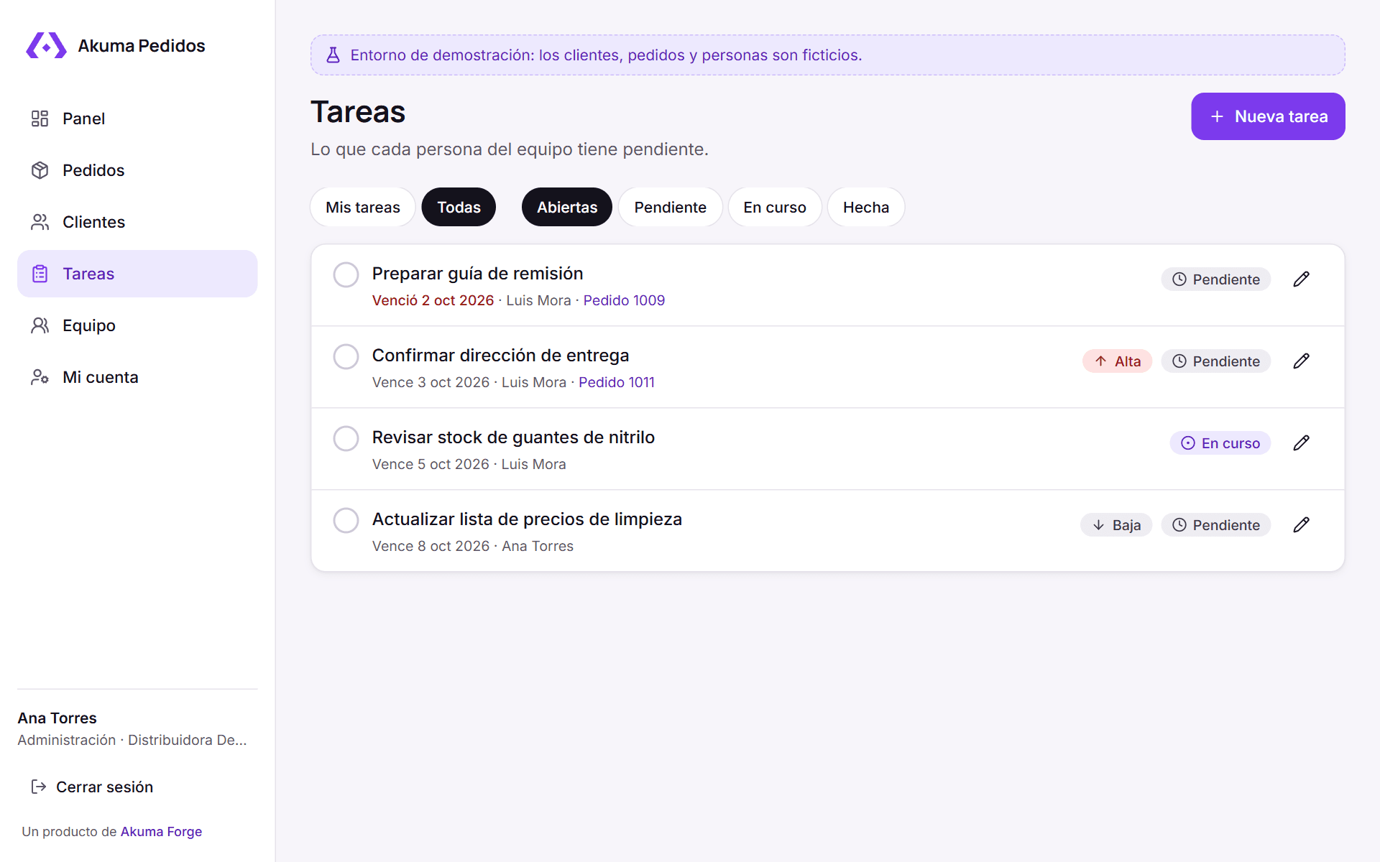Open the Pedido 1011 link

(617, 382)
